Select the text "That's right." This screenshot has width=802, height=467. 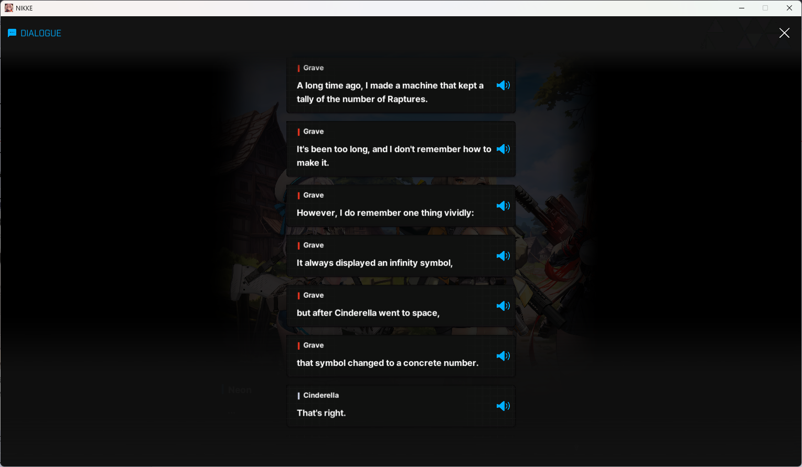pos(322,413)
